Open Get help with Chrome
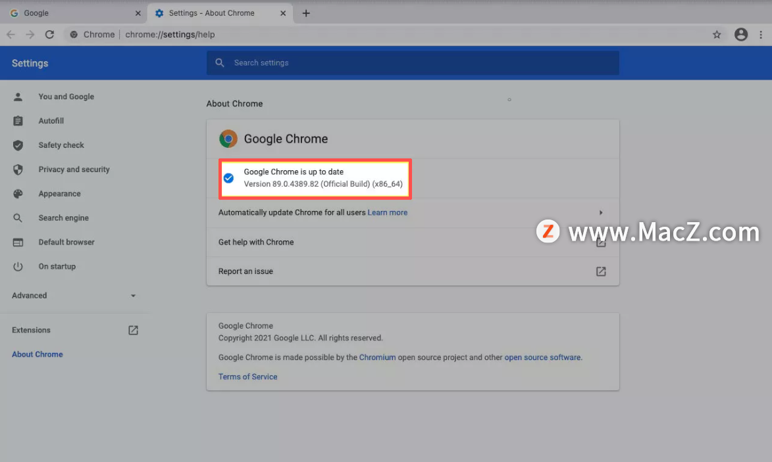This screenshot has height=462, width=772. pos(413,243)
